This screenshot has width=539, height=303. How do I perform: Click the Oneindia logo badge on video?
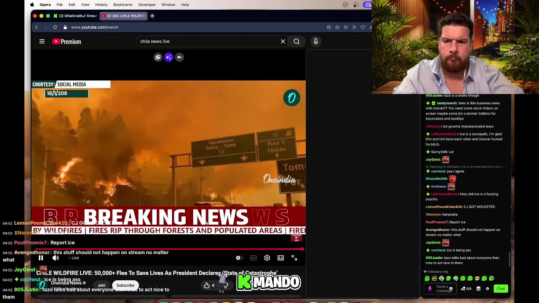[x=292, y=98]
